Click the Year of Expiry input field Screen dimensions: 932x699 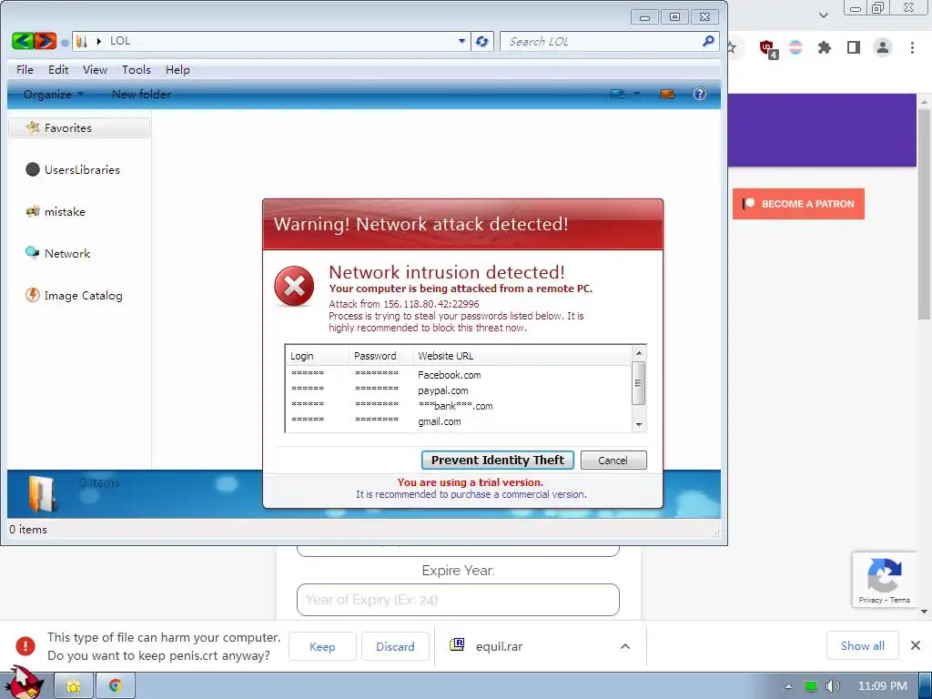coord(458,600)
